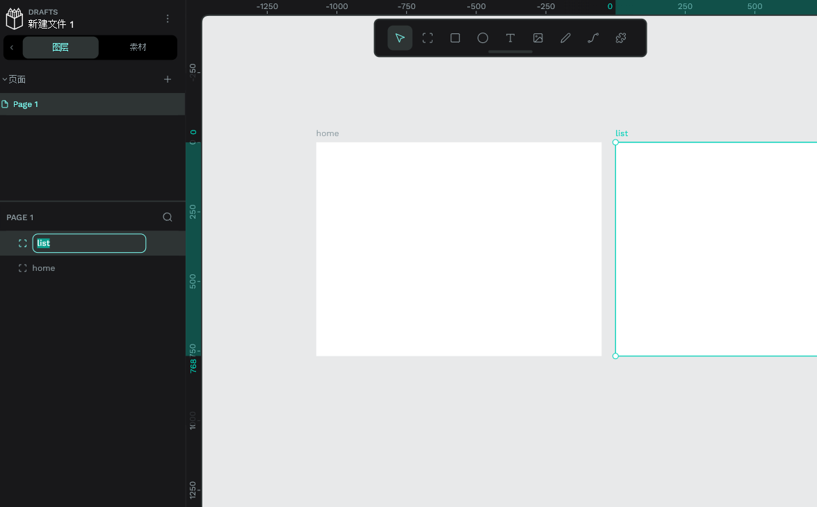Click the Penpot logo icon
817x507 pixels.
pos(14,19)
